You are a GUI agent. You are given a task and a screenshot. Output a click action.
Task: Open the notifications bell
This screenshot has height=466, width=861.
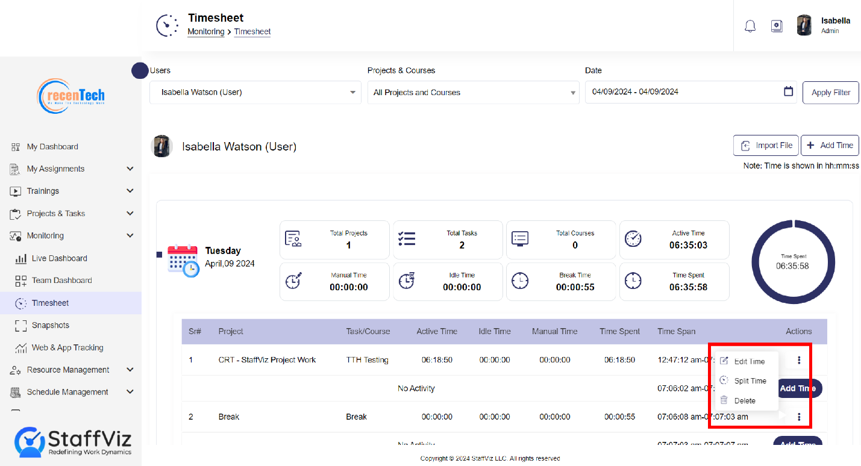(x=750, y=26)
